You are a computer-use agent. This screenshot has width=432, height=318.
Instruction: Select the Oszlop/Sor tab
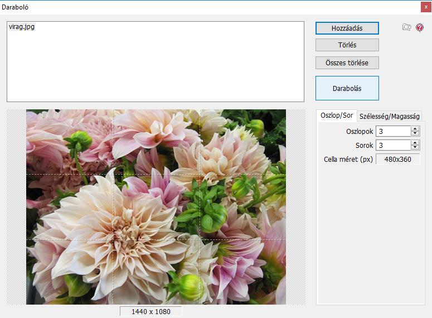[x=337, y=115]
